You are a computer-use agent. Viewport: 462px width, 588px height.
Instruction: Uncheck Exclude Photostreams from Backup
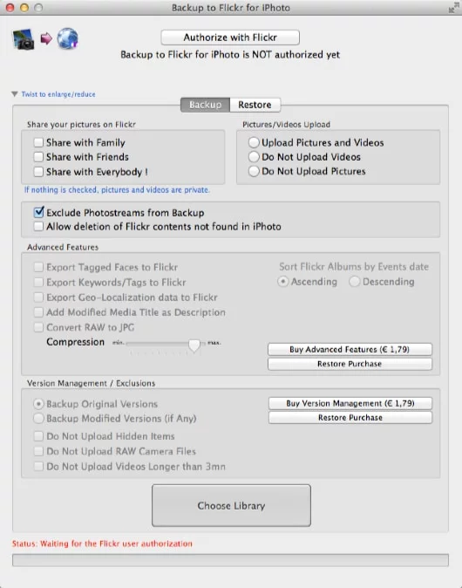point(38,212)
